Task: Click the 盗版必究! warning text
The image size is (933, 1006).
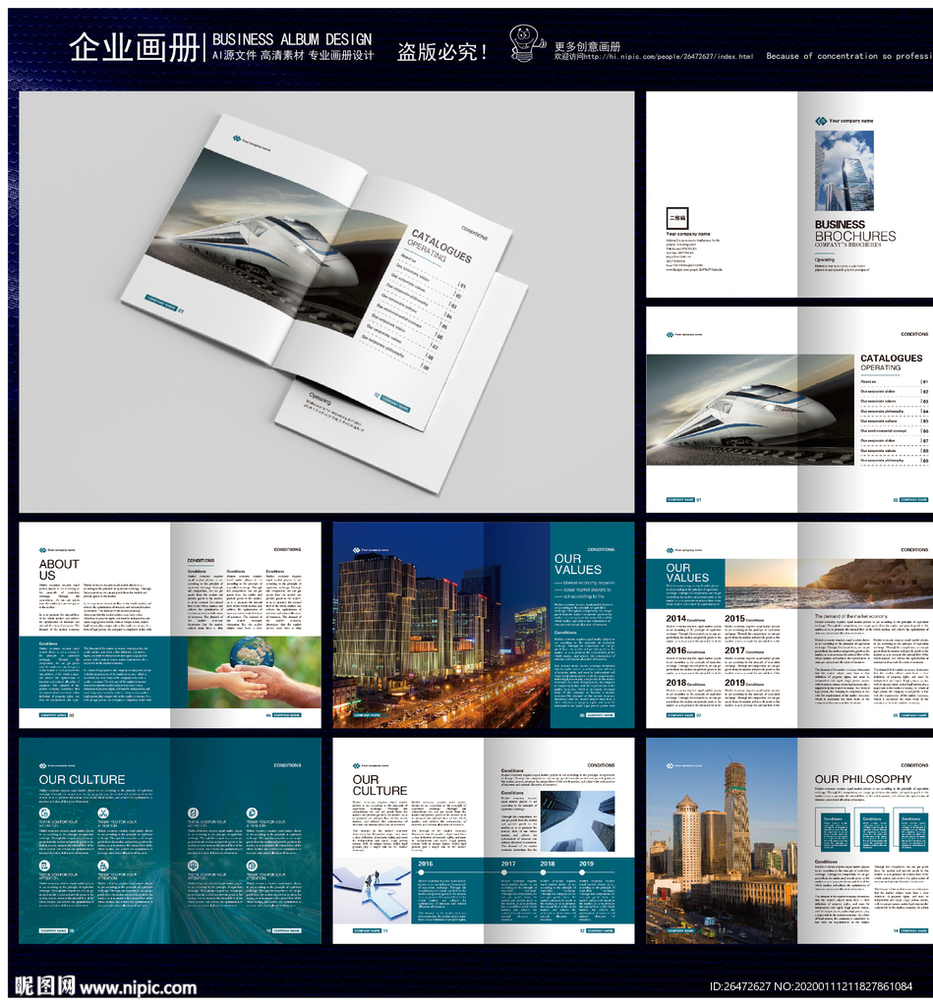Action: coord(441,51)
